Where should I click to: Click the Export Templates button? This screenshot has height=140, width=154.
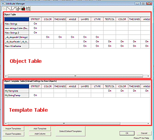tap(13, 134)
